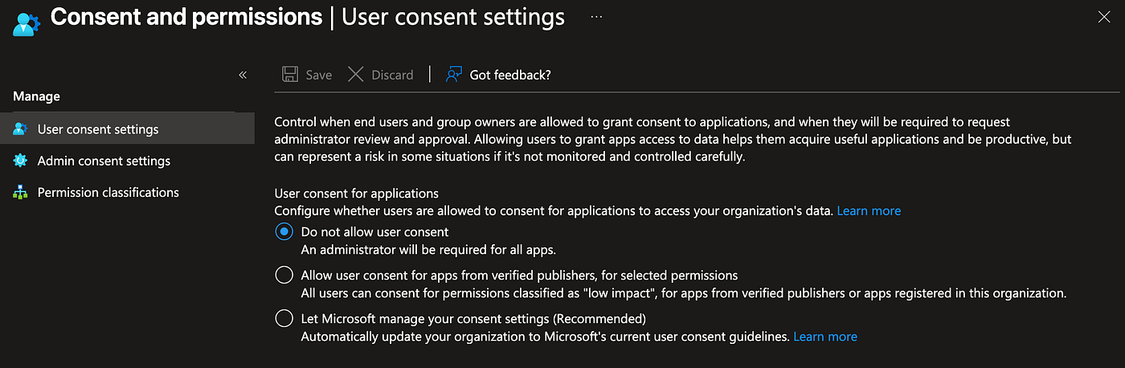Click Learn more link about organization's data
Viewport: 1125px width, 368px height.
[869, 211]
